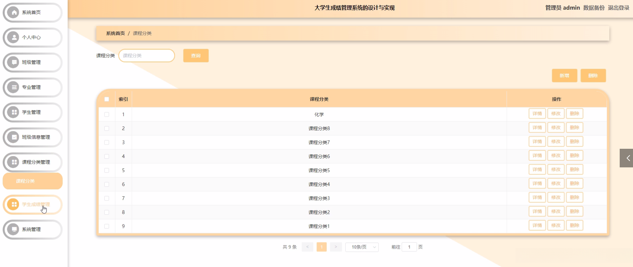The image size is (633, 267).
Task: Click the 课程分类 column header
Action: point(319,99)
